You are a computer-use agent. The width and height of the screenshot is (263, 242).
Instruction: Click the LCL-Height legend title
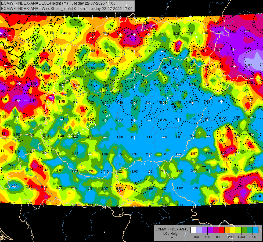point(172,234)
